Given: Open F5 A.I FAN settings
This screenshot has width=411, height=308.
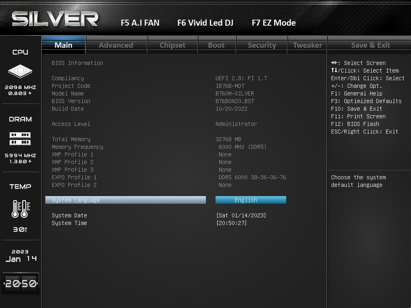Looking at the screenshot, I should [x=140, y=23].
